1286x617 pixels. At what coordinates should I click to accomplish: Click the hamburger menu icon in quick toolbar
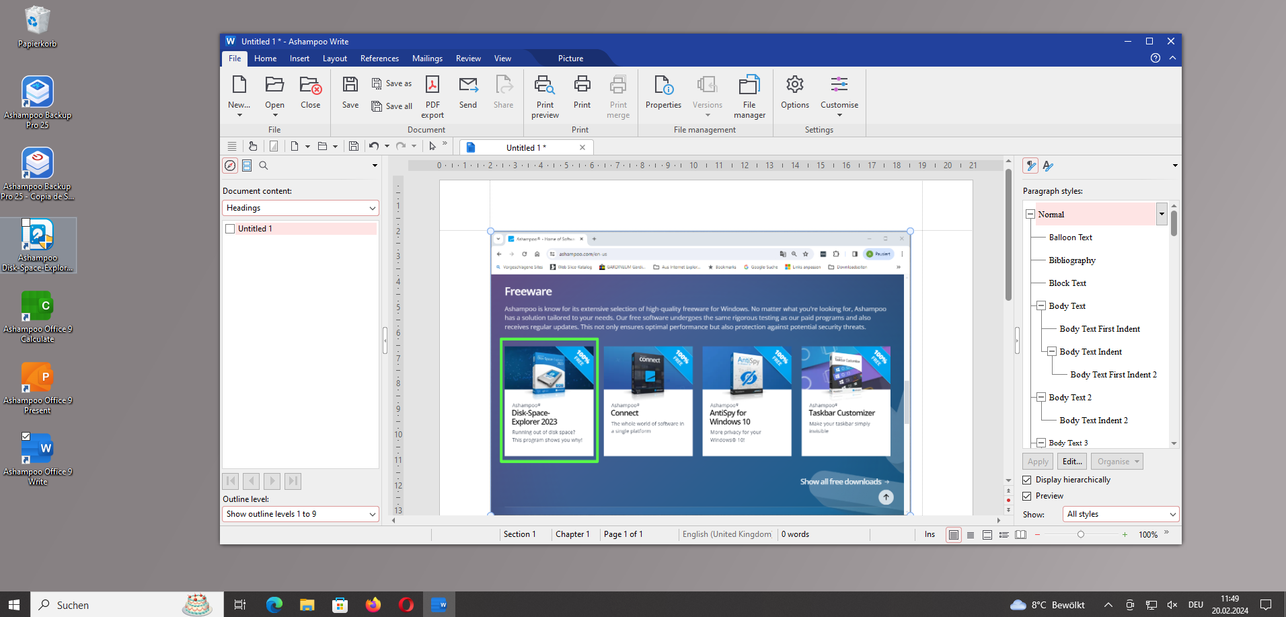pos(232,146)
